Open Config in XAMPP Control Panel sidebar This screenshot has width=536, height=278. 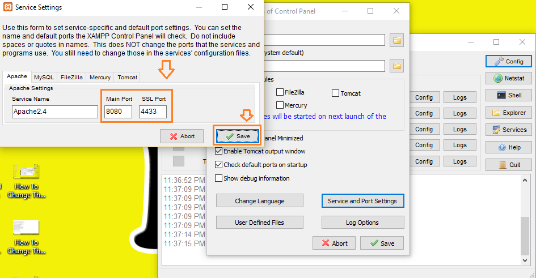coord(509,61)
